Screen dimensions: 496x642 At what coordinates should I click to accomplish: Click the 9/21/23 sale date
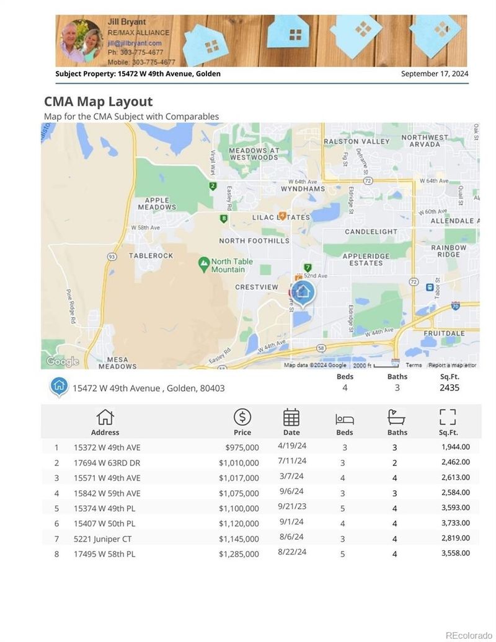point(292,506)
